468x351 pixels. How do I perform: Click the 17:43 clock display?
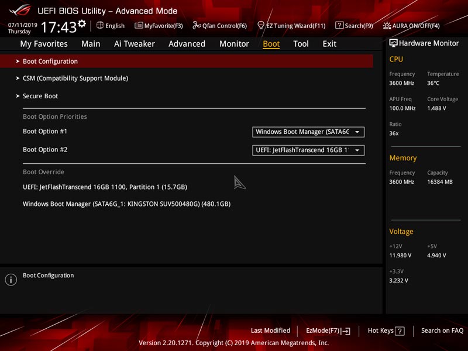pyautogui.click(x=59, y=27)
